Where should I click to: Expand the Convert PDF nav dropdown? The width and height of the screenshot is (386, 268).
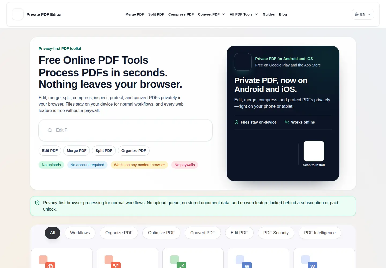(x=211, y=14)
